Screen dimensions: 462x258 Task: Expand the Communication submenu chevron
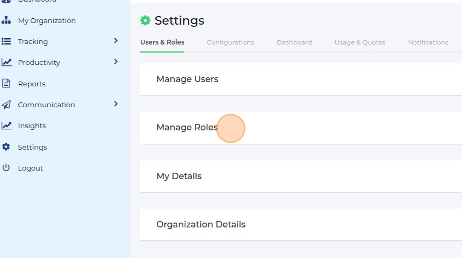coord(115,104)
